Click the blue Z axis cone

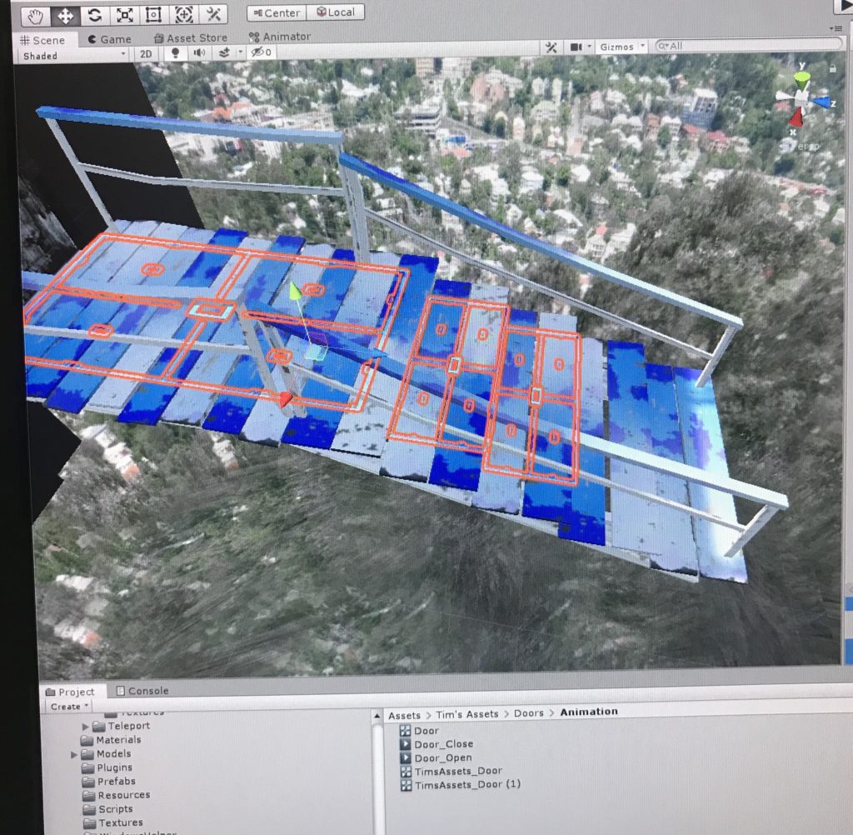point(821,101)
